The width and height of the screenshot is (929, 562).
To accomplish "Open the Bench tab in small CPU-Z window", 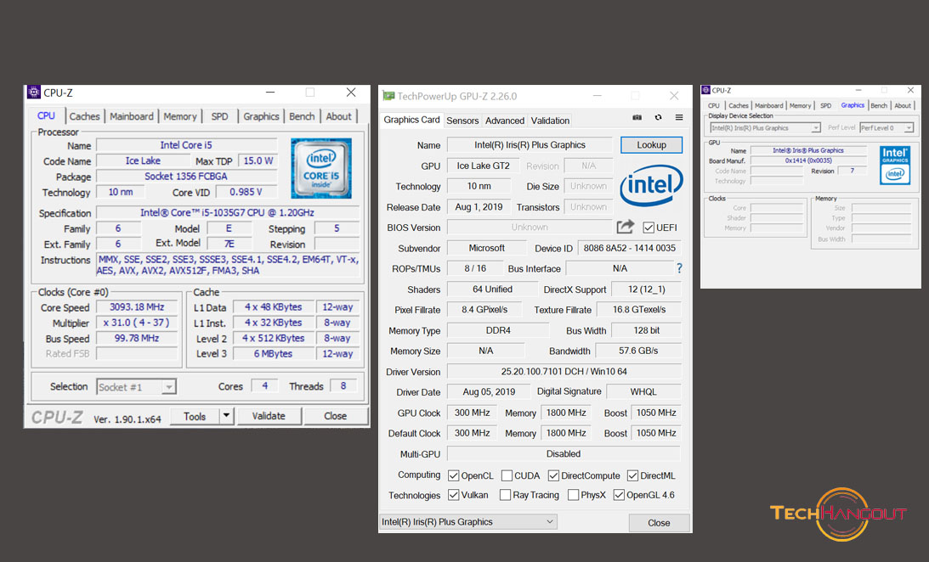I will pyautogui.click(x=879, y=105).
